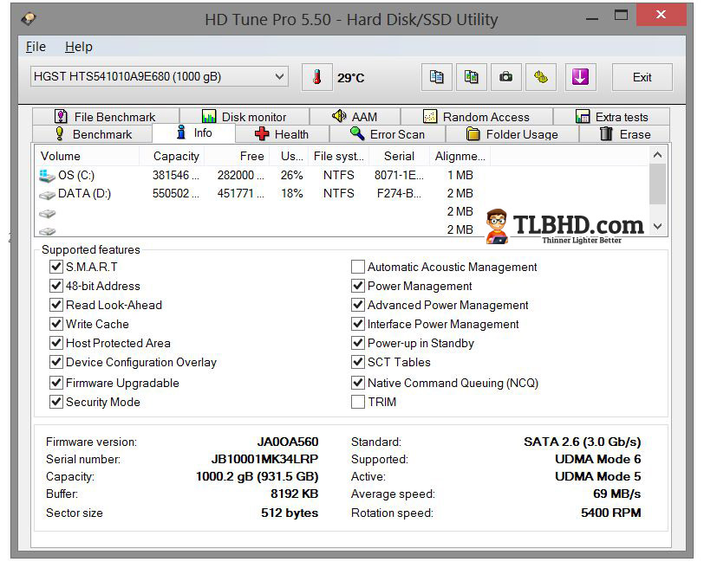Toggle the Security Mode checkbox
Viewport: 704px width, 568px height.
tap(55, 402)
